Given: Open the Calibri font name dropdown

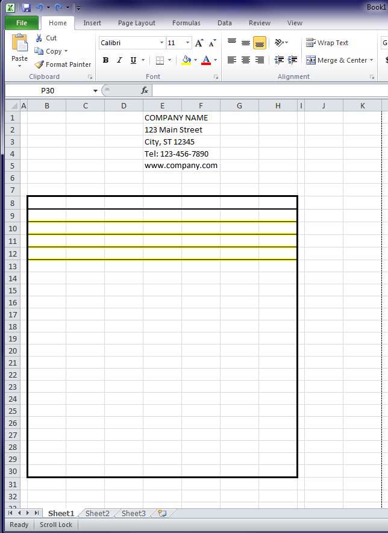Looking at the screenshot, I should [162, 43].
